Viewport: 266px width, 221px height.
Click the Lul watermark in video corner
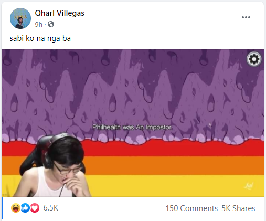coord(249,186)
